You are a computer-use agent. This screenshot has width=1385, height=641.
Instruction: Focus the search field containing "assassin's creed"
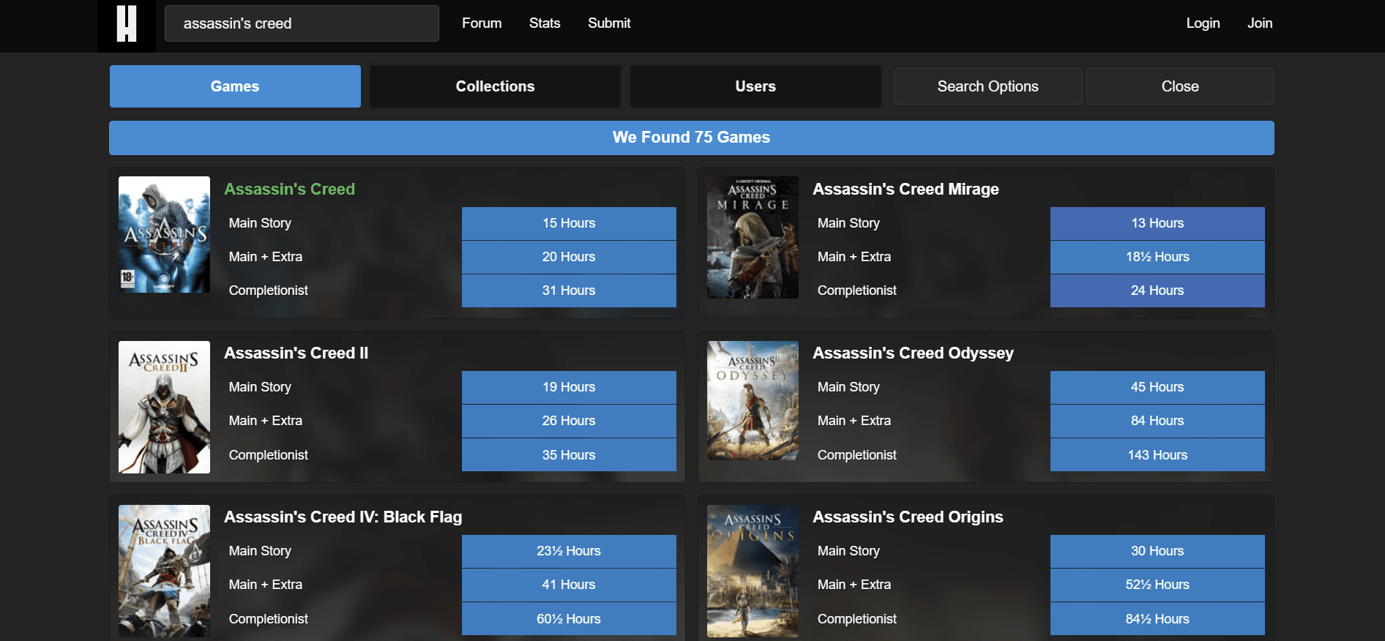(302, 23)
